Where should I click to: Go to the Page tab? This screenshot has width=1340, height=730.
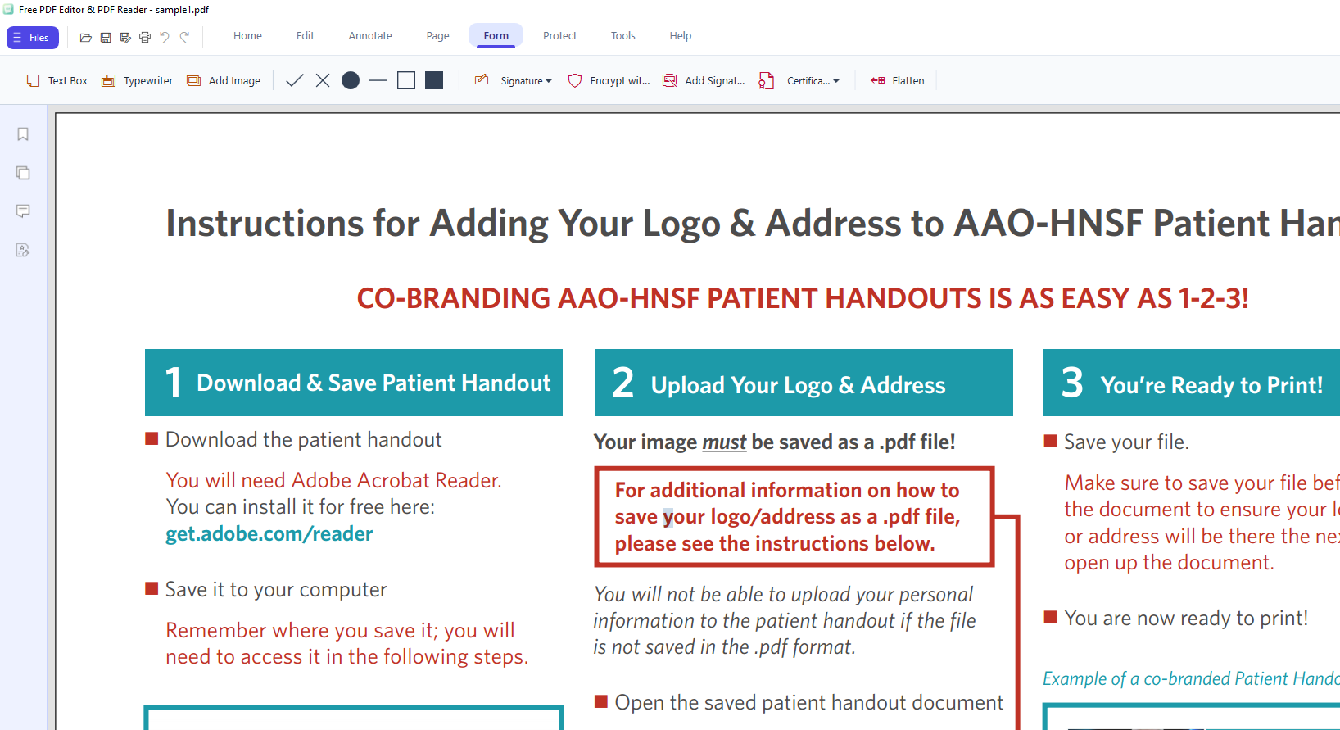[437, 36]
